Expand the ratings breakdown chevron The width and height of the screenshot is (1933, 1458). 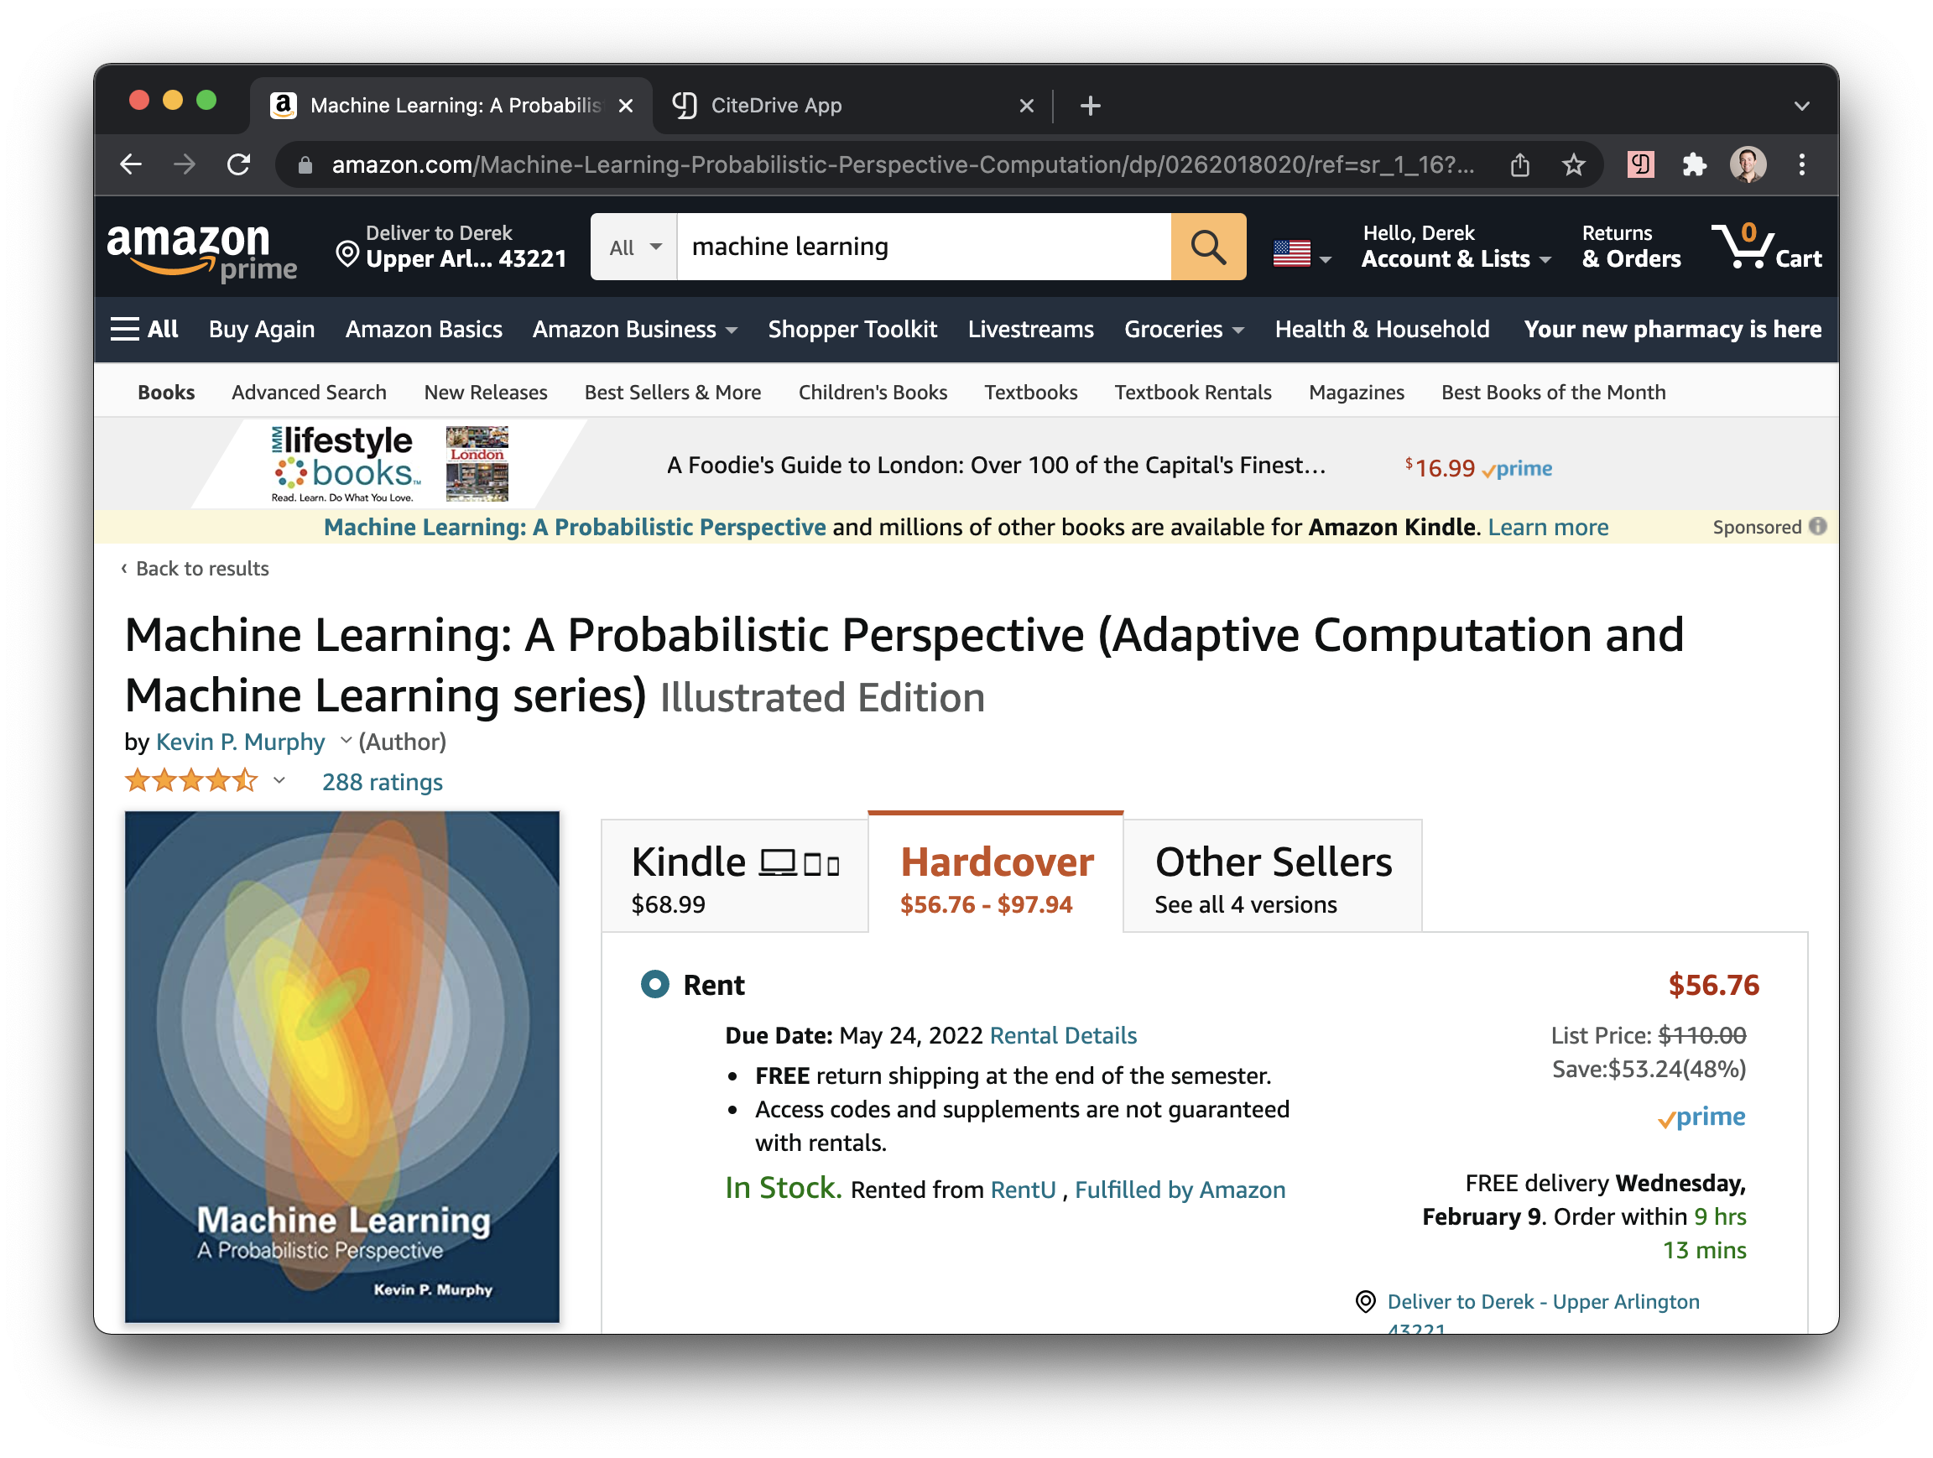(279, 781)
